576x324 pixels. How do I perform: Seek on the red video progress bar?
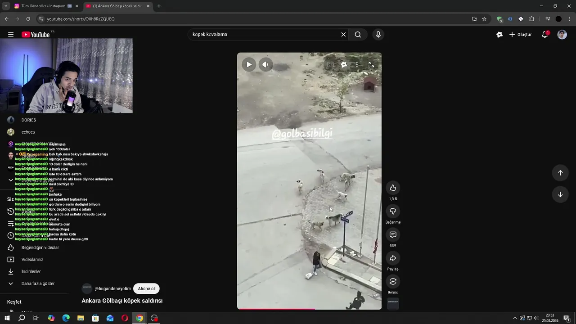309,309
